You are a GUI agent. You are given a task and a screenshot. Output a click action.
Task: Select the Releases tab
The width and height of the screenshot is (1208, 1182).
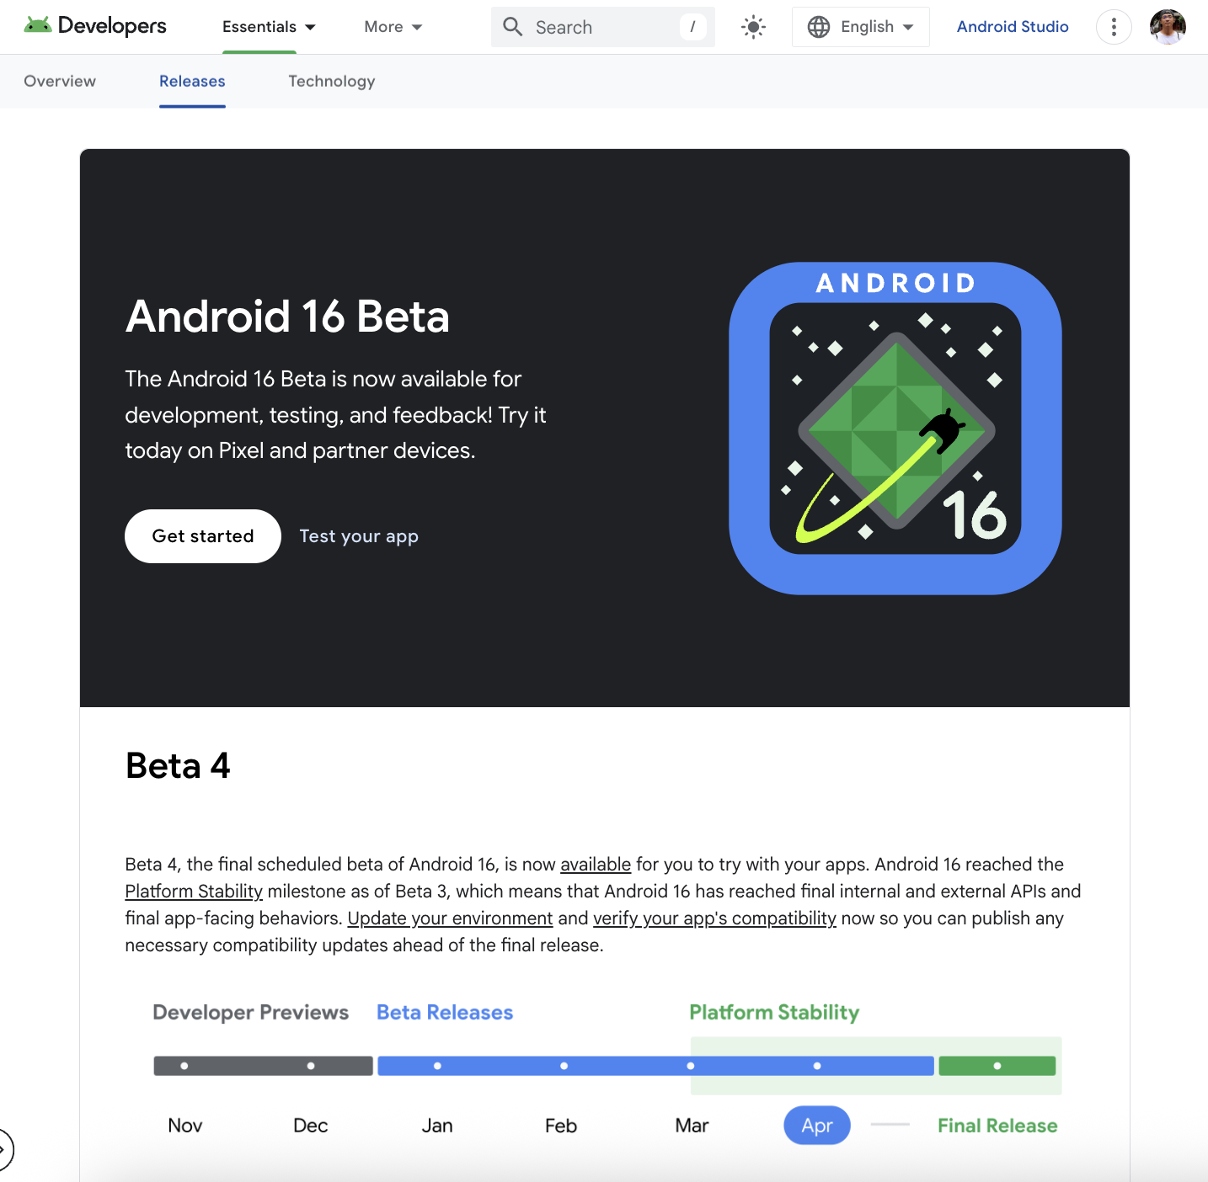pos(192,81)
